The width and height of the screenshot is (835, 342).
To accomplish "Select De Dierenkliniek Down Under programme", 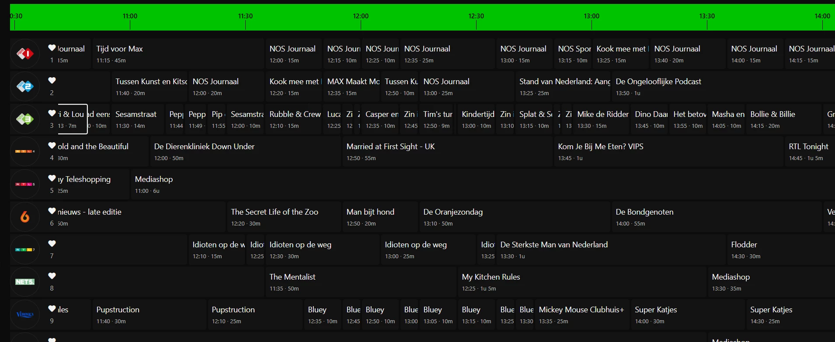I will click(x=245, y=151).
